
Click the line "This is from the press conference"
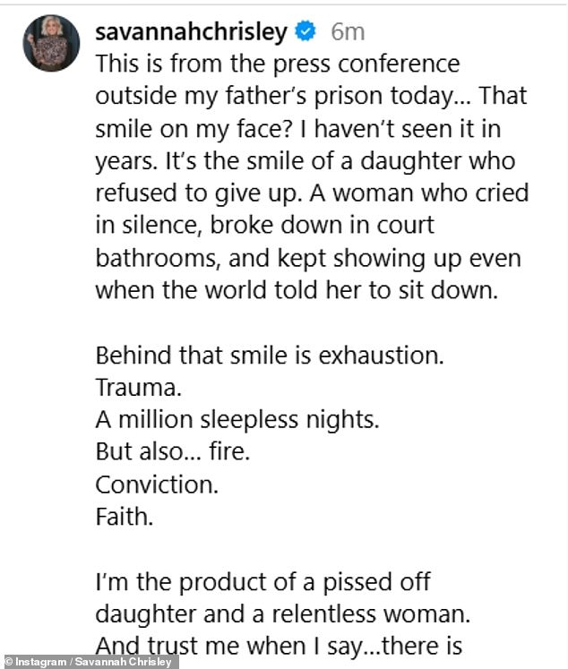(x=278, y=64)
